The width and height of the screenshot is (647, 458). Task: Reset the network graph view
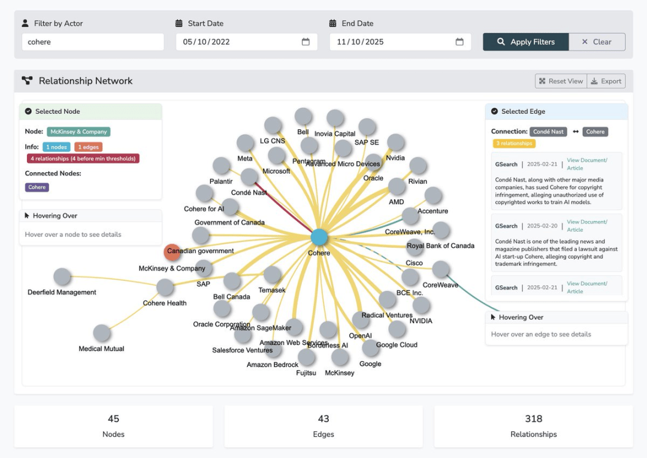pos(561,81)
